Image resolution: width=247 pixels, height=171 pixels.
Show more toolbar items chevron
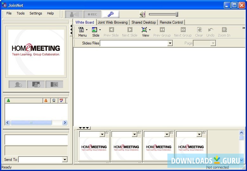244,28
